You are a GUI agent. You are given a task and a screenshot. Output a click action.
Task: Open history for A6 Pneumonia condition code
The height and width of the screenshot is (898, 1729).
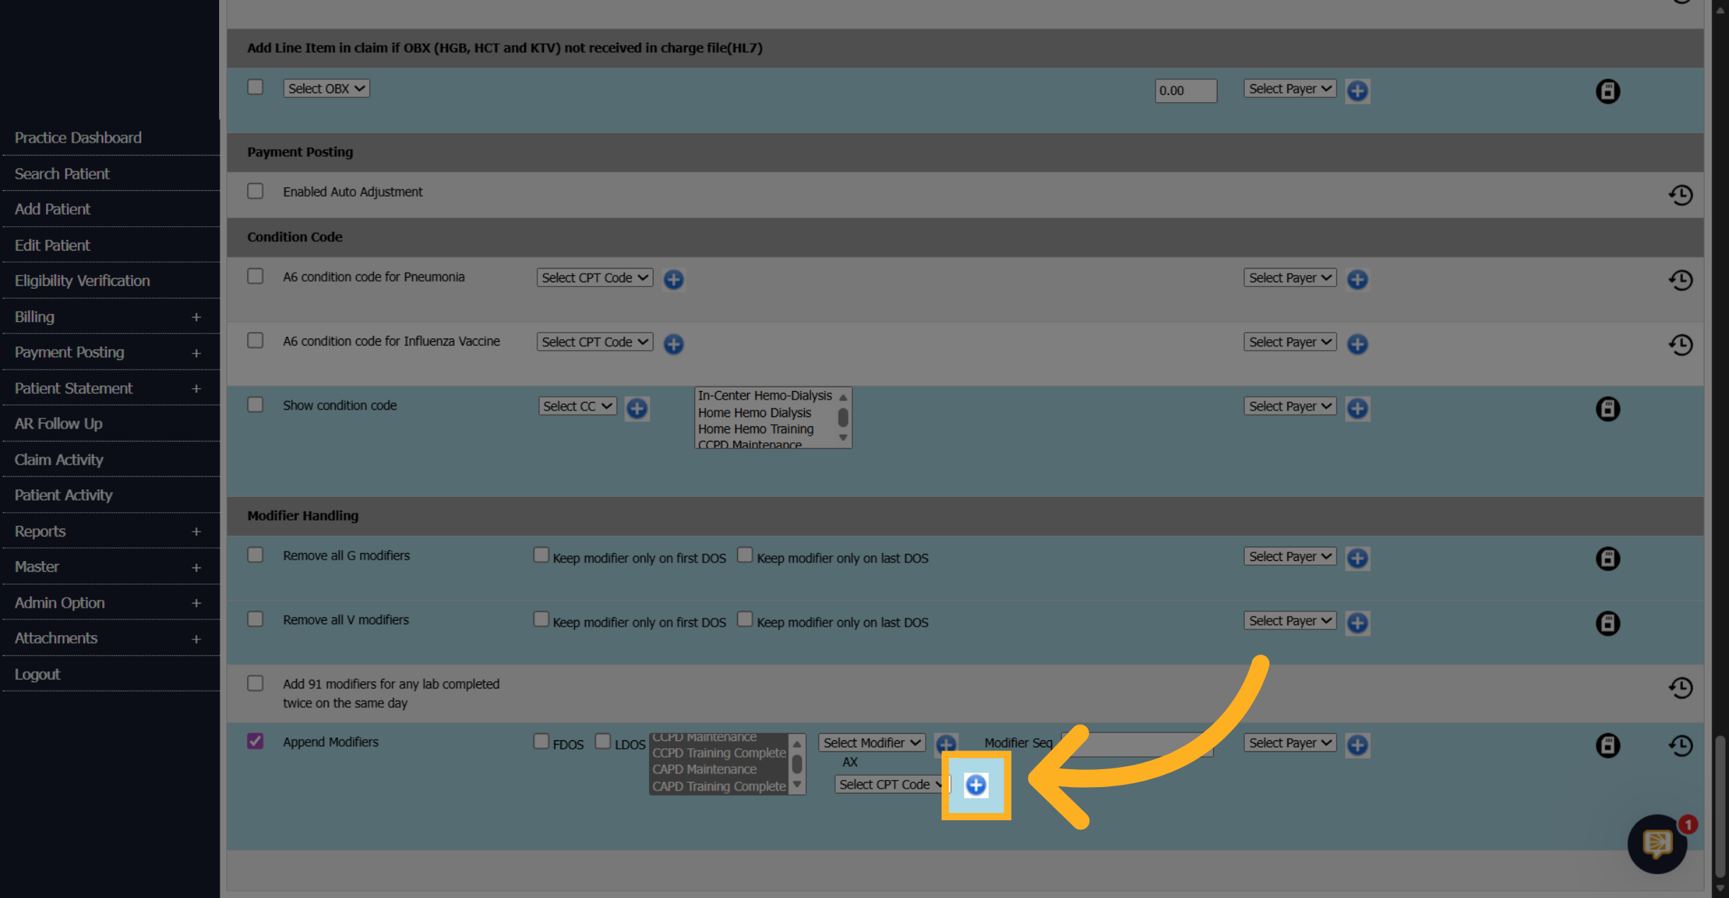[1681, 280]
